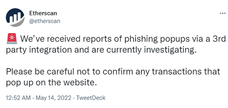This screenshot has width=228, height=108.
Task: Click the grey swoosh of Etherscan logo
Action: pos(18,23)
